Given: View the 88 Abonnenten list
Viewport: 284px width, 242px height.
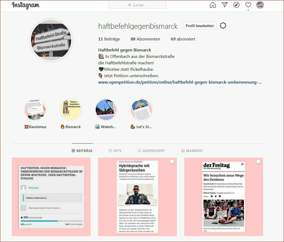Looking at the screenshot, I should pyautogui.click(x=145, y=39).
